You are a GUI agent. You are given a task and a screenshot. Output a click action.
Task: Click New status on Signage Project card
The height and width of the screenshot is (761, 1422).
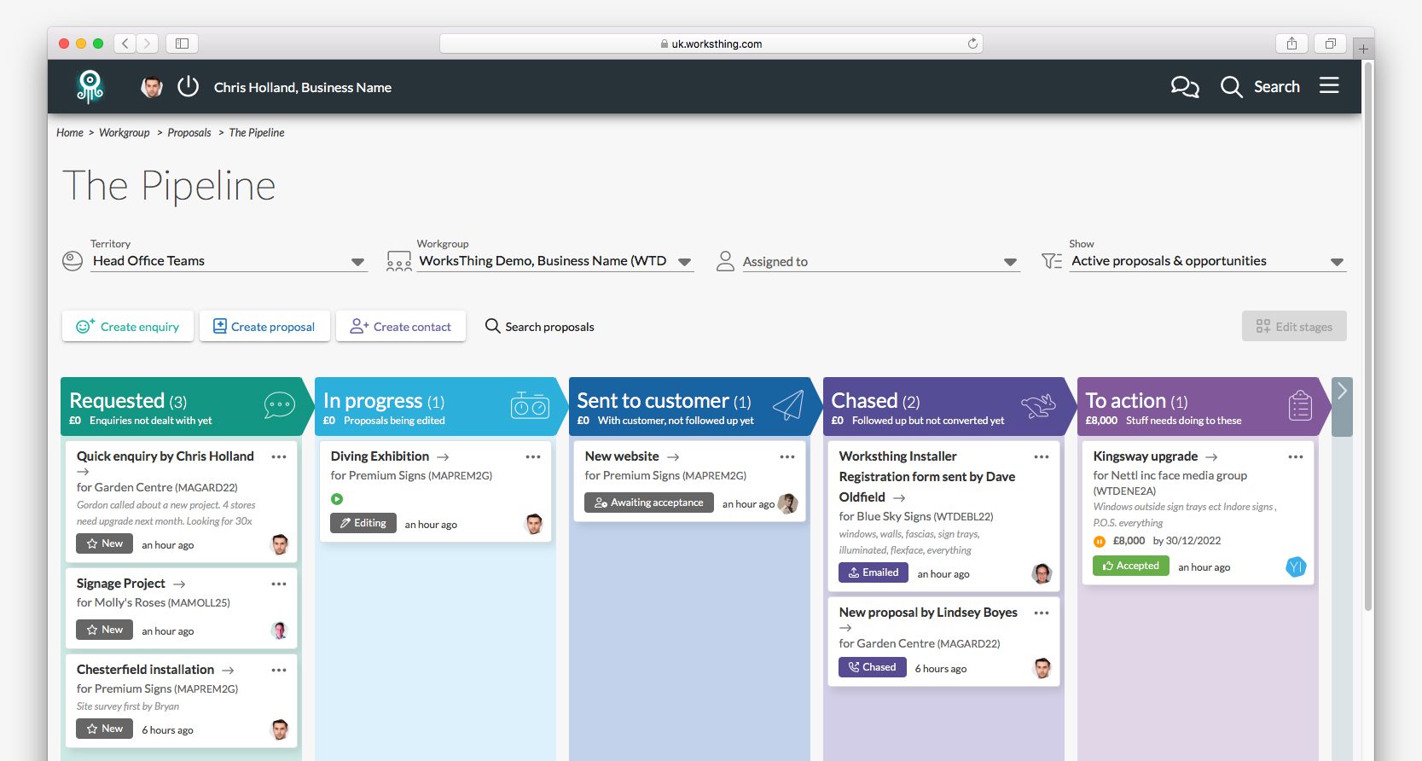click(x=104, y=630)
